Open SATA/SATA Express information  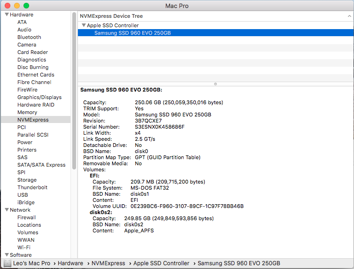(x=41, y=165)
